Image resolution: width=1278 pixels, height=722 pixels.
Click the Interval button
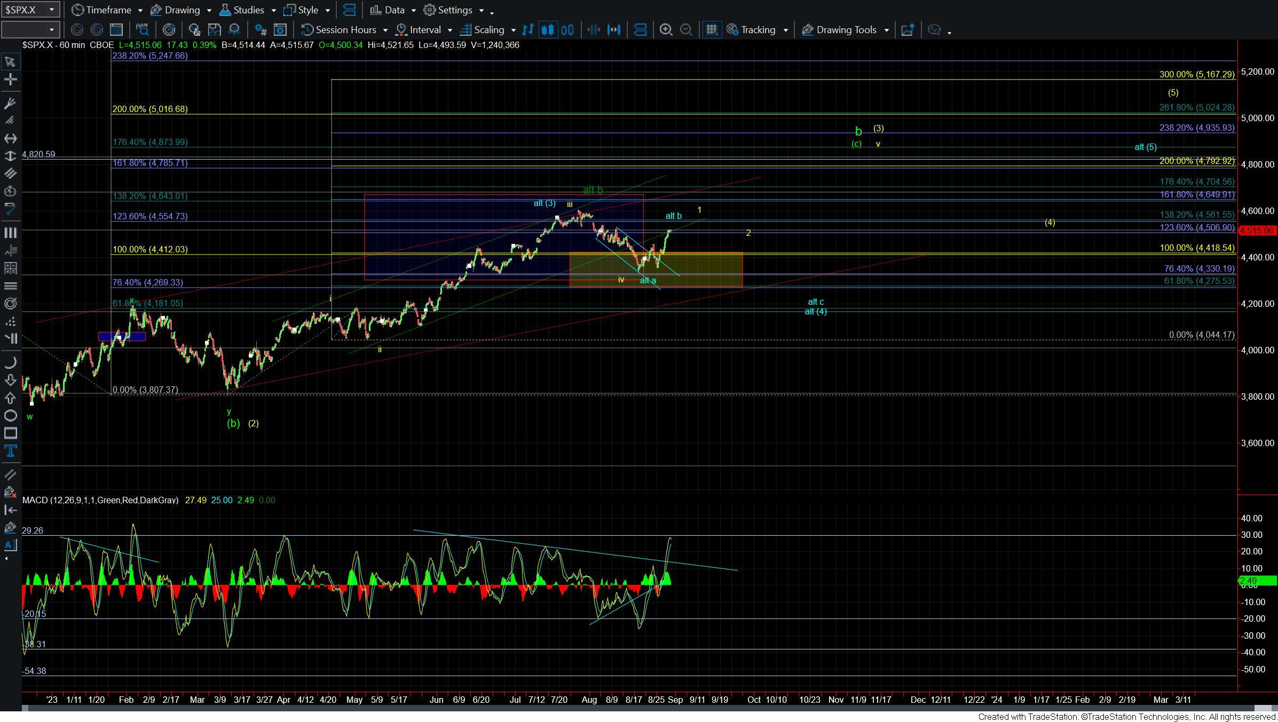click(x=418, y=30)
